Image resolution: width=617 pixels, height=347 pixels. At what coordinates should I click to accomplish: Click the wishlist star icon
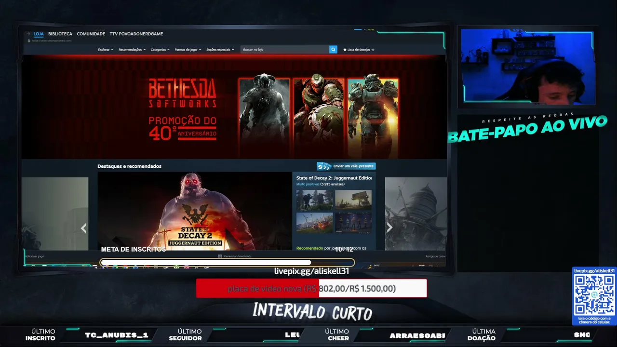pyautogui.click(x=345, y=50)
